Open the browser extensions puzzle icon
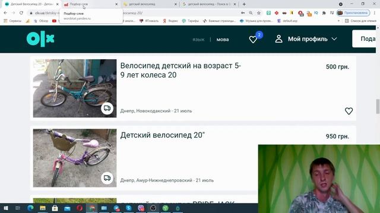 pyautogui.click(x=324, y=13)
